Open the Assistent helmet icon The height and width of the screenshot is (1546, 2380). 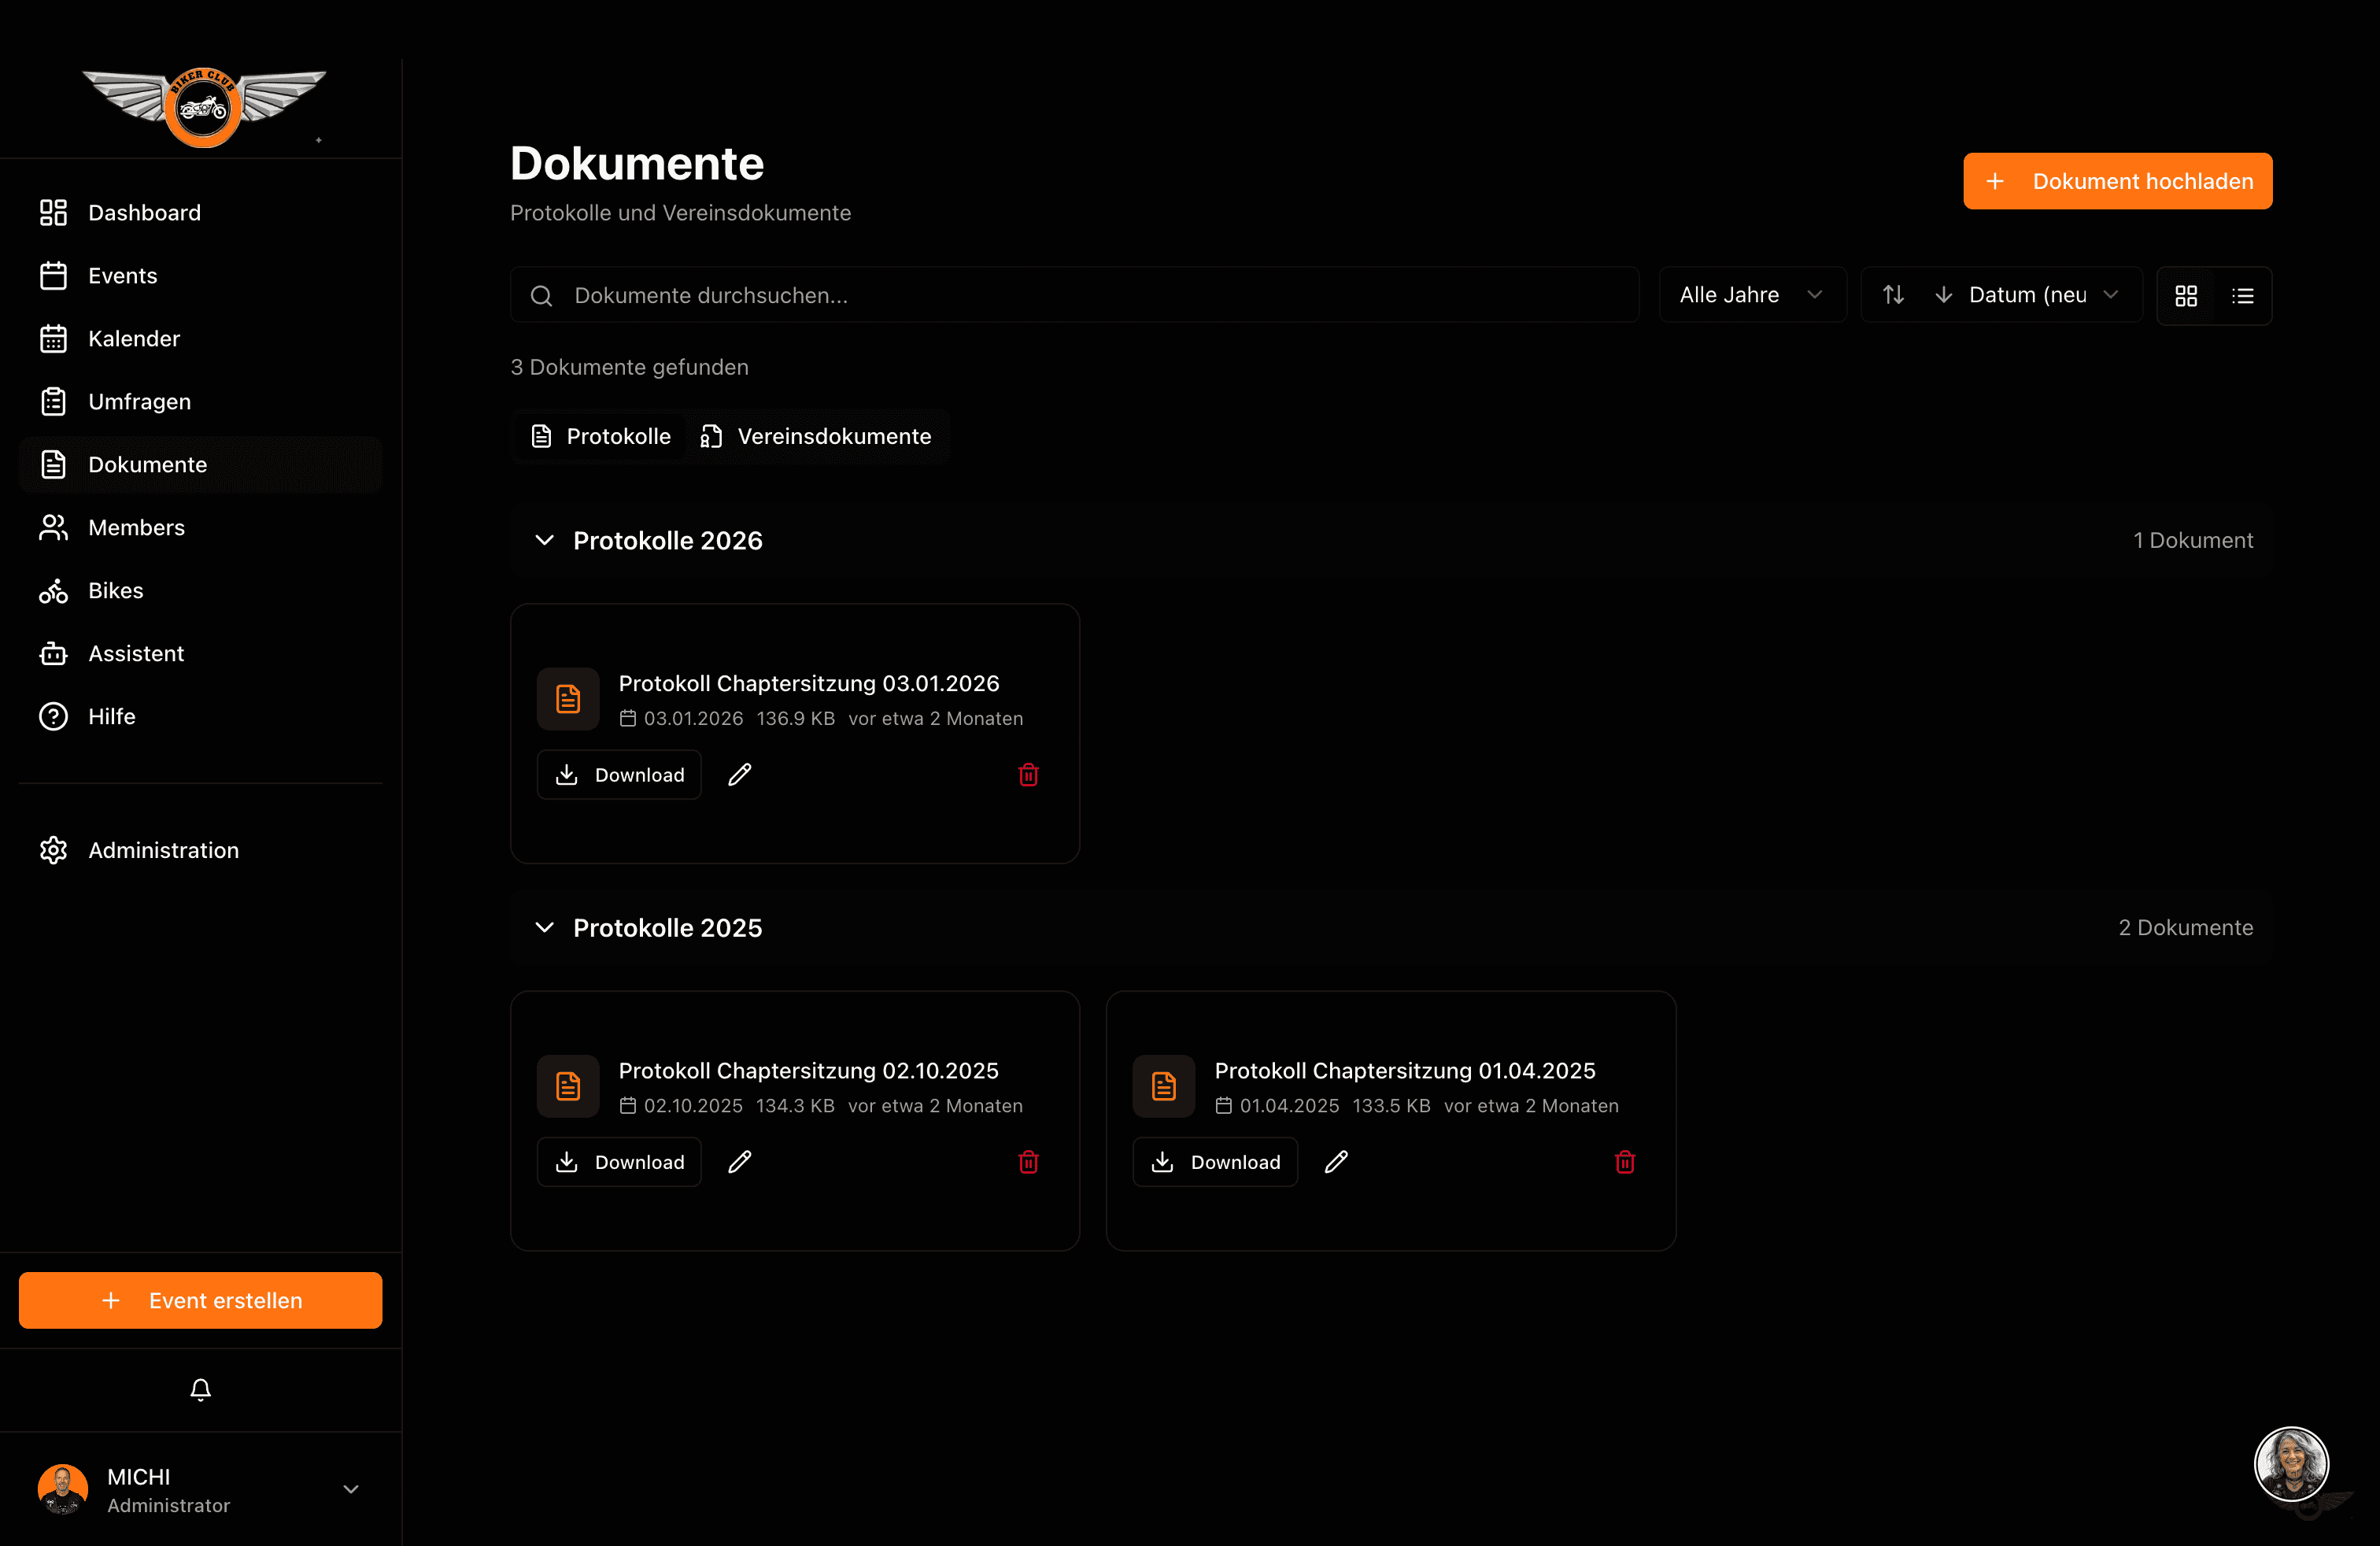point(54,653)
